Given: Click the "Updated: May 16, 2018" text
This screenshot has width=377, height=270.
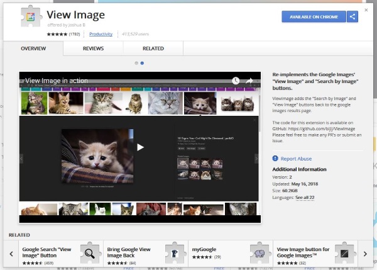Looking at the screenshot, I should (x=295, y=184).
